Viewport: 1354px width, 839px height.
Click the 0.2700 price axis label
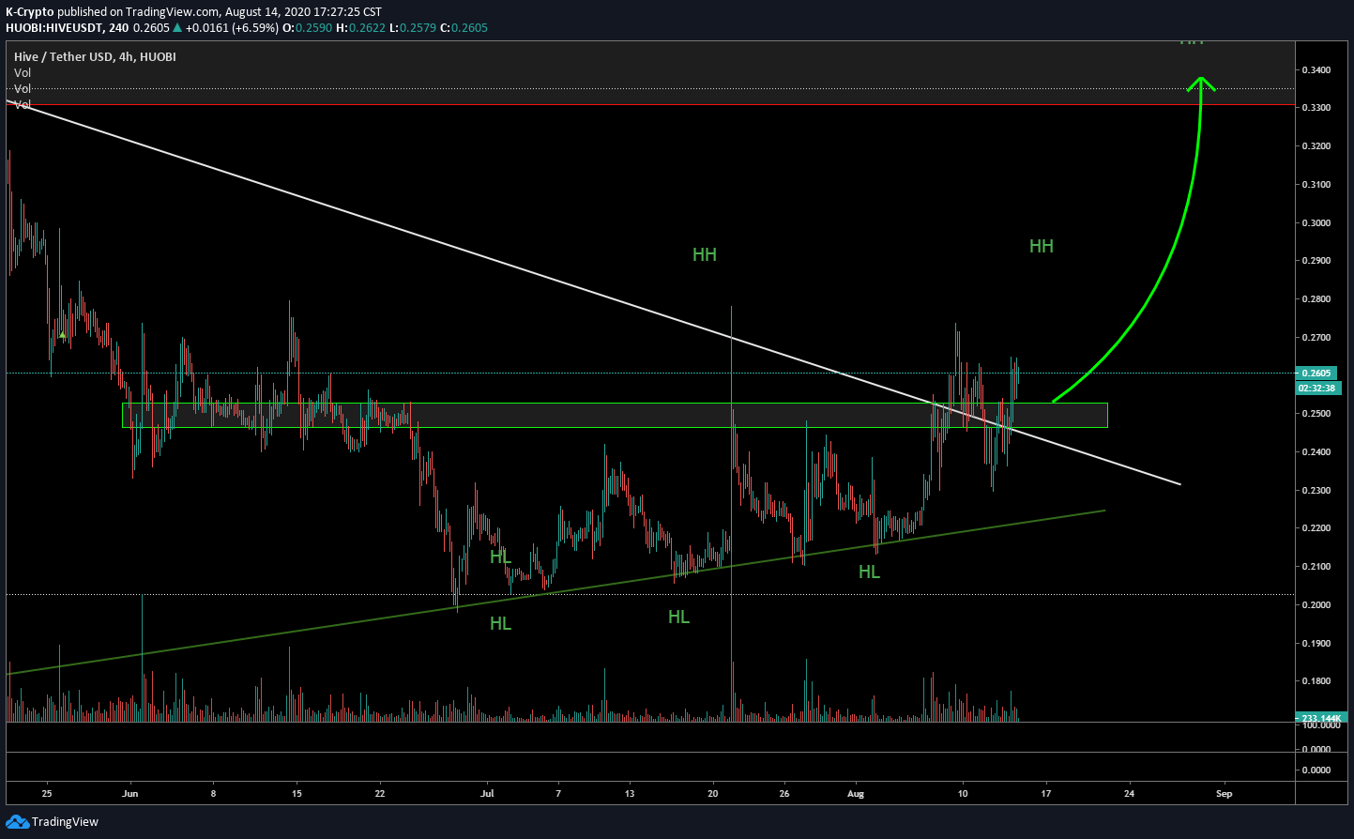tap(1316, 338)
